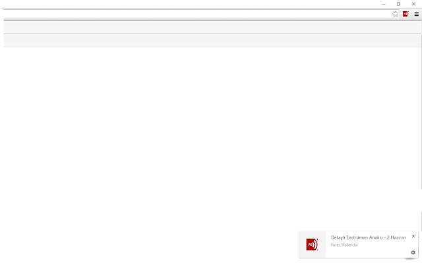
Task: Dismiss the Forex Habercisi notification
Action: point(413,236)
